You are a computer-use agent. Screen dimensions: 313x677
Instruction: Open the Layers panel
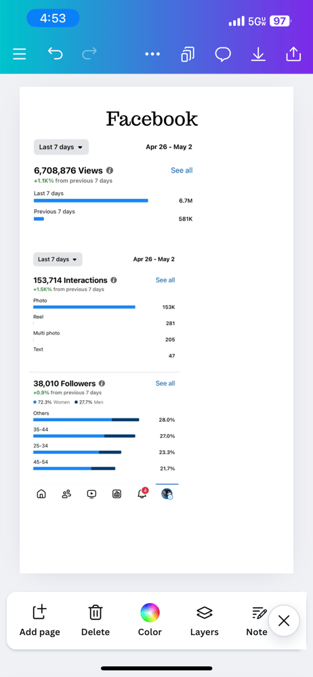205,620
